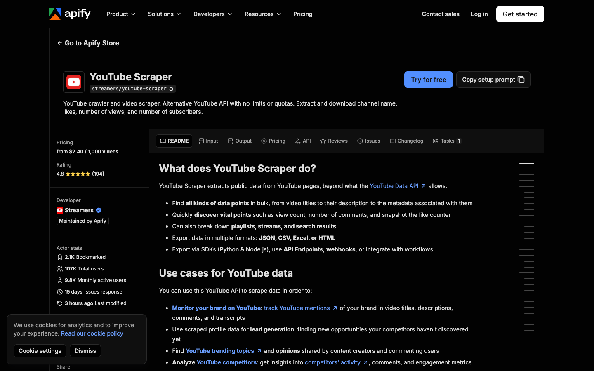
Task: Click Contact sales
Action: 441,14
